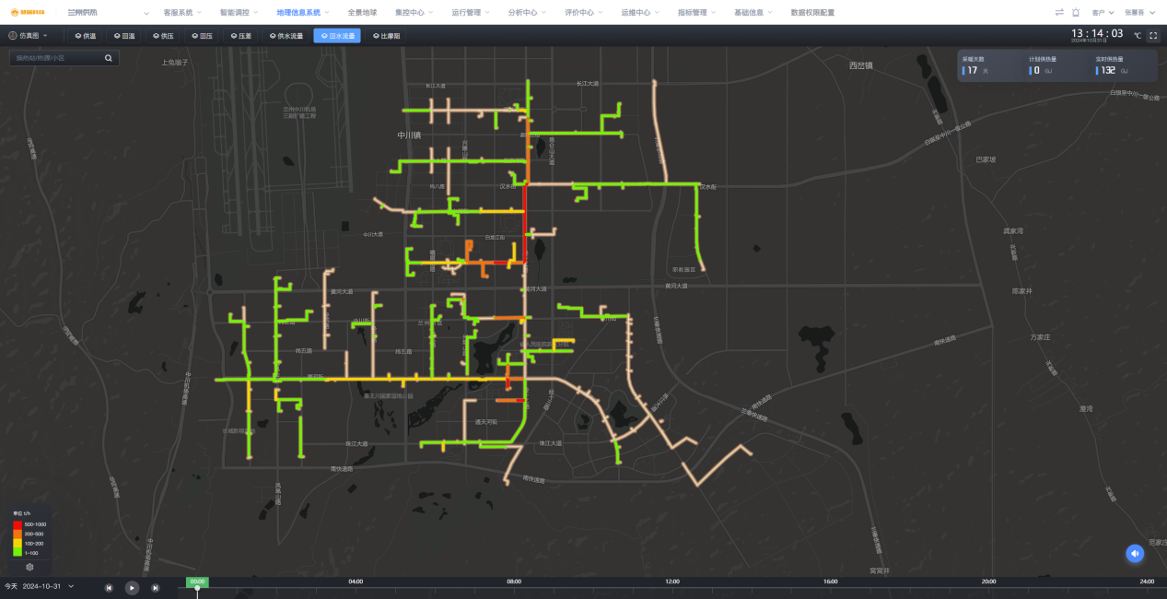1167x599 pixels.
Task: Toggle the 回压 return pressure layer
Action: [x=202, y=36]
